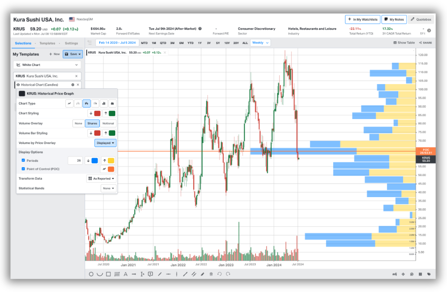This screenshot has width=447, height=292.
Task: Create a New template
Action: click(54, 54)
